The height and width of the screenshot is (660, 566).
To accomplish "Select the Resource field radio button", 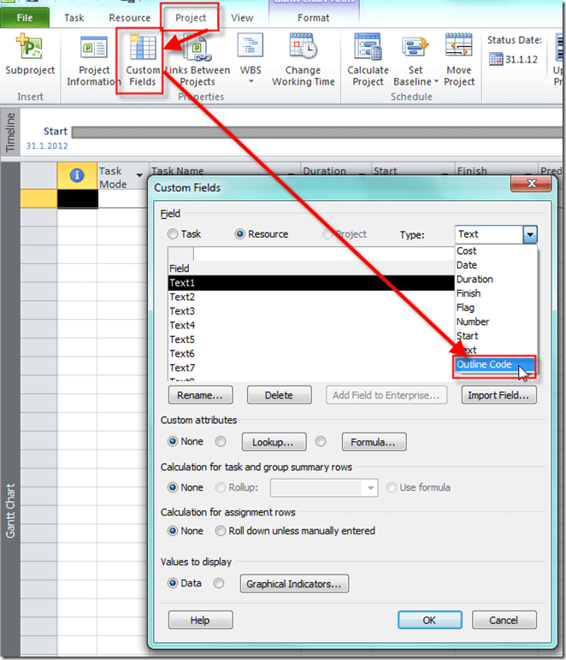I will click(240, 234).
